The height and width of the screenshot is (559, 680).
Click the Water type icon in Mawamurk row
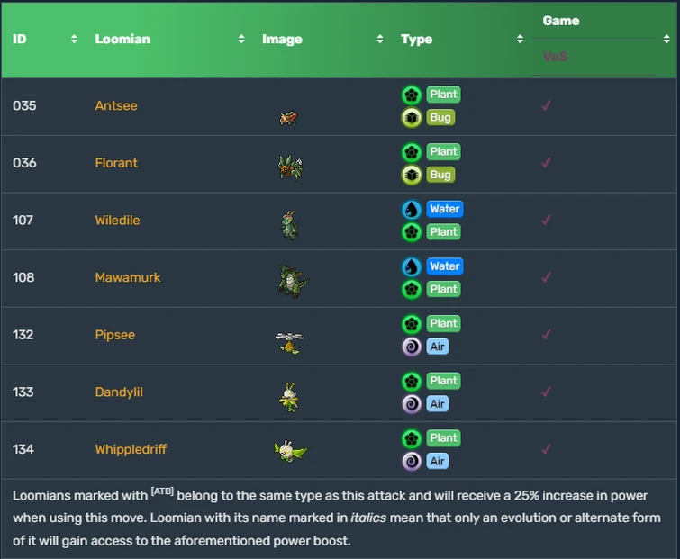[412, 266]
